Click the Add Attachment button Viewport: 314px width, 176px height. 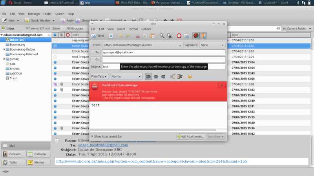(191, 136)
